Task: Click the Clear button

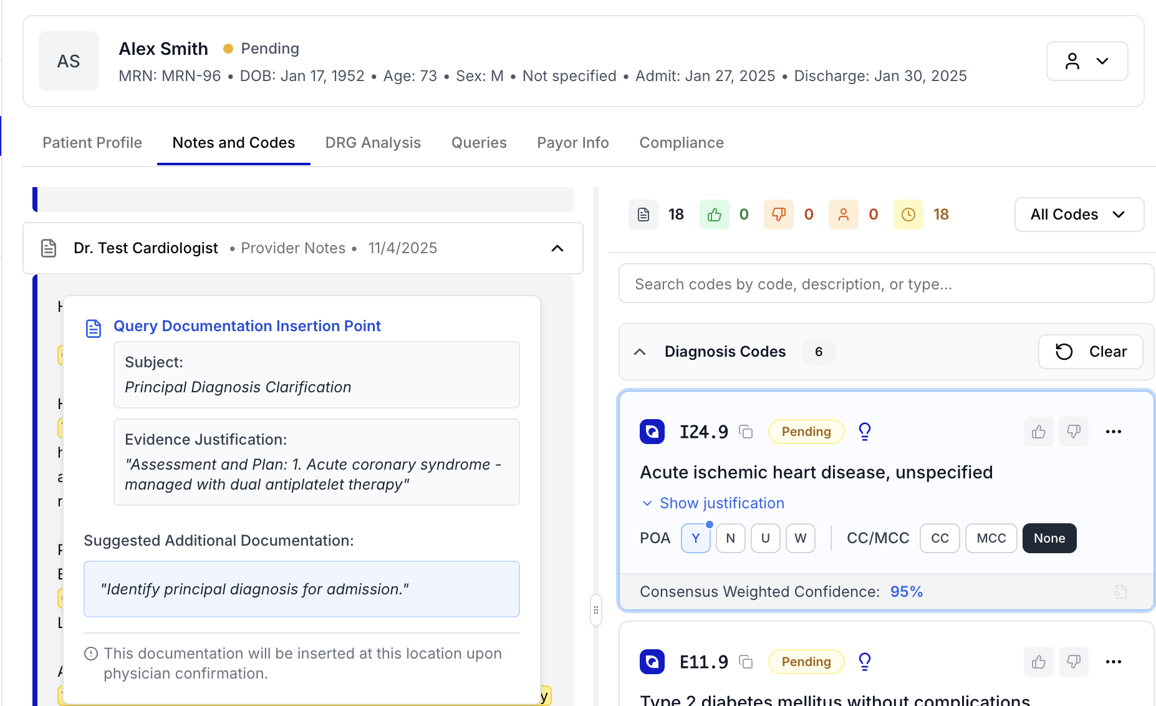Action: (1091, 352)
